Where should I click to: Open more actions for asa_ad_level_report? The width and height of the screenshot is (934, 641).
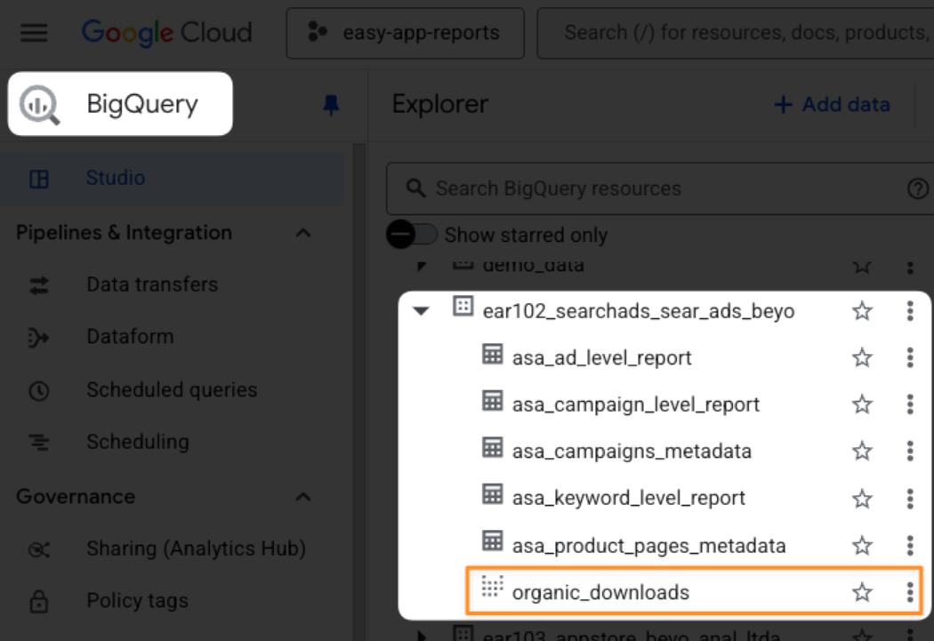910,357
